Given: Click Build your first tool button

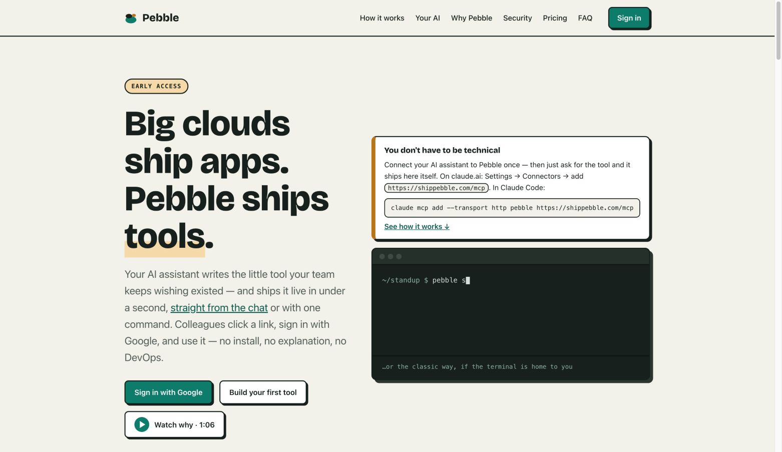Looking at the screenshot, I should [263, 392].
